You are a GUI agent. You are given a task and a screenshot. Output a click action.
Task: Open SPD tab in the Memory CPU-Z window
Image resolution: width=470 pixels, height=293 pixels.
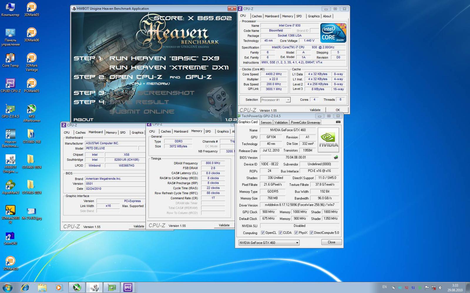tap(208, 132)
